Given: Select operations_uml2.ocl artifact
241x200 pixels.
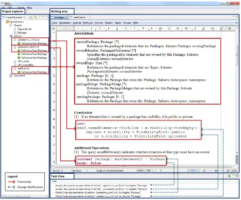Looking at the screenshot, I should (x=28, y=47).
